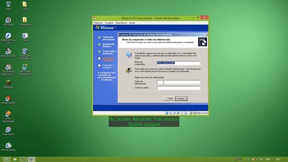Viewport: 288px width, 162px height.
Task: Close the Windows XP VirtualBox window
Action: point(204,18)
